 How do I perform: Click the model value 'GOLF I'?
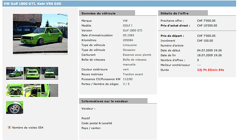click(128, 26)
